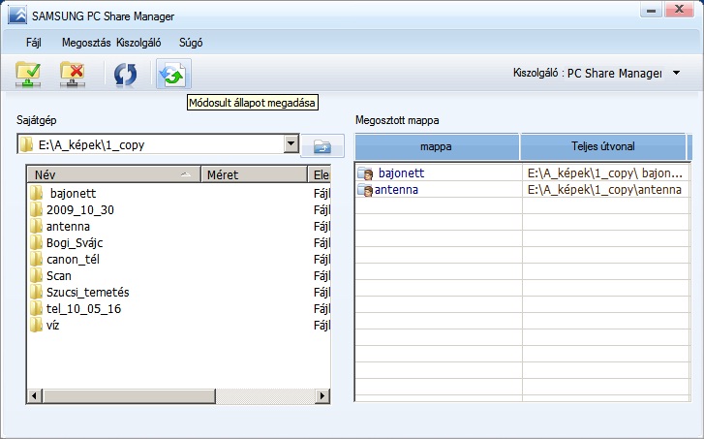Click the horizontal scrollbar right arrow
The image size is (704, 439).
(321, 395)
